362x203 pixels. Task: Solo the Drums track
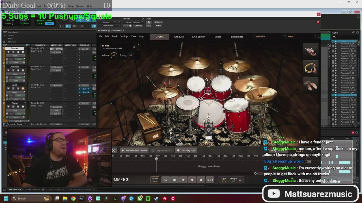(x=18, y=52)
